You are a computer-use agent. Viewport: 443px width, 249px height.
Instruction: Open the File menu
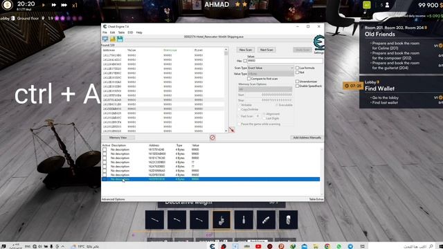coord(105,33)
